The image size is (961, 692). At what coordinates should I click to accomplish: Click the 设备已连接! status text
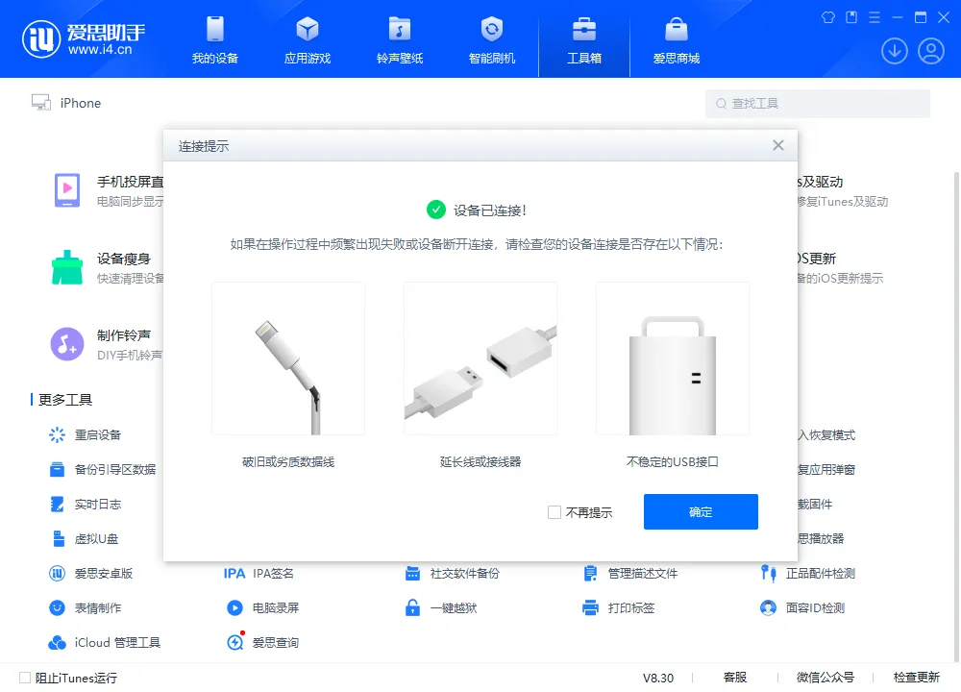pos(490,210)
